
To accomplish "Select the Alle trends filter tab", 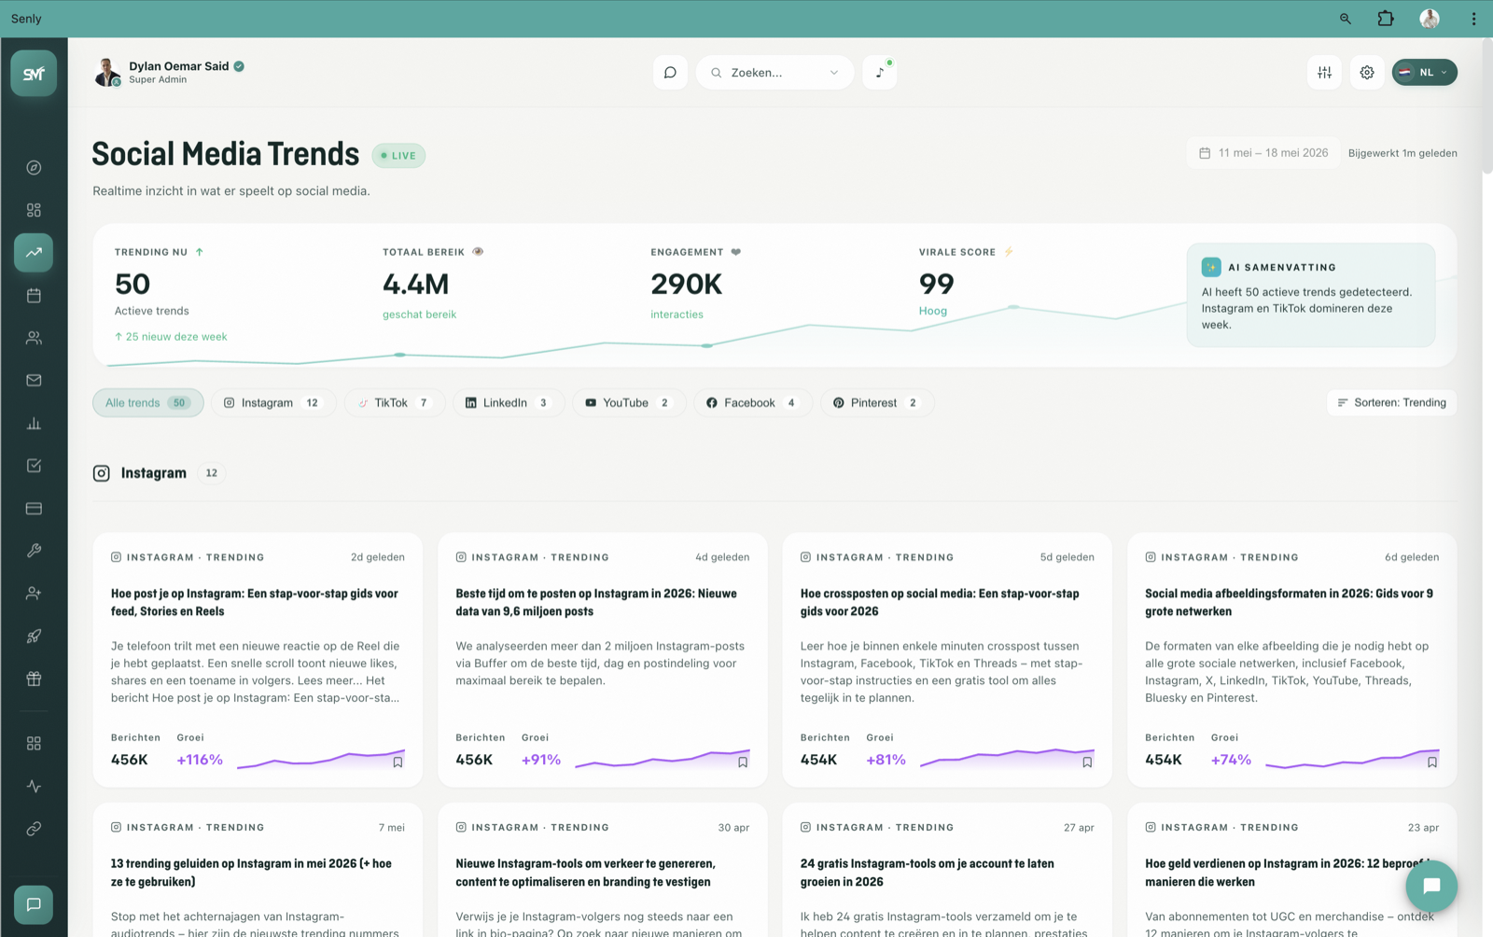I will click(x=147, y=403).
